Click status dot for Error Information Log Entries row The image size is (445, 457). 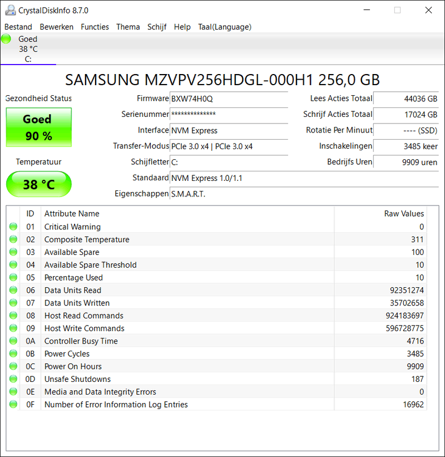pos(13,404)
